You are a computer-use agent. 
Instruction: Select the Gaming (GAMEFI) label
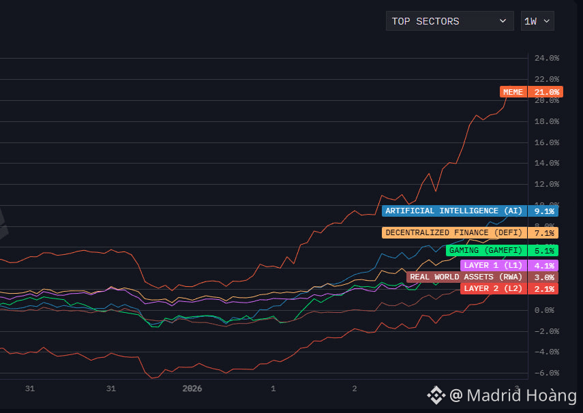pos(486,251)
